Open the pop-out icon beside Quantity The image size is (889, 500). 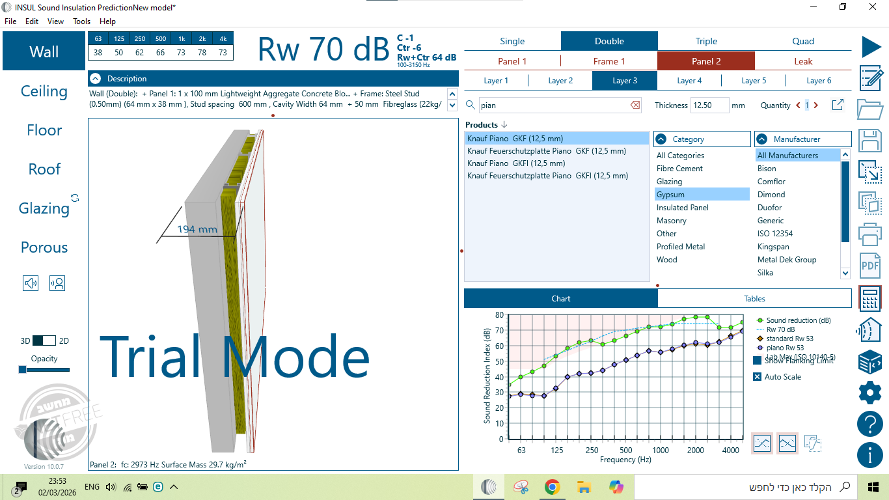[838, 105]
